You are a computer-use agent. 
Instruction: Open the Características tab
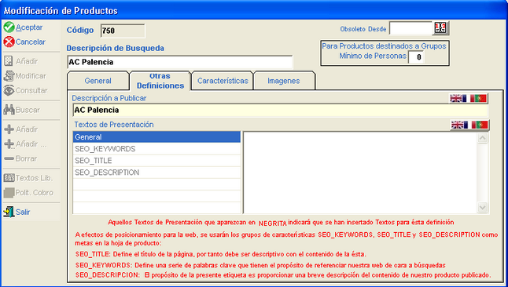point(223,81)
